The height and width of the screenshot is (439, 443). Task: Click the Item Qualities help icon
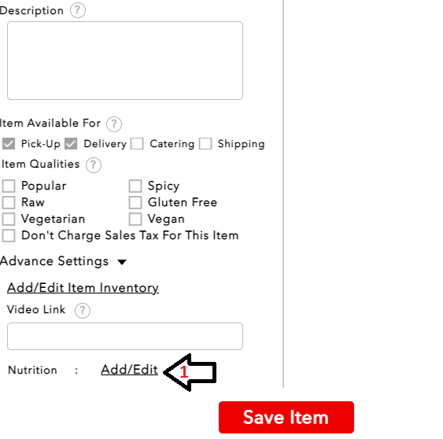(x=94, y=165)
